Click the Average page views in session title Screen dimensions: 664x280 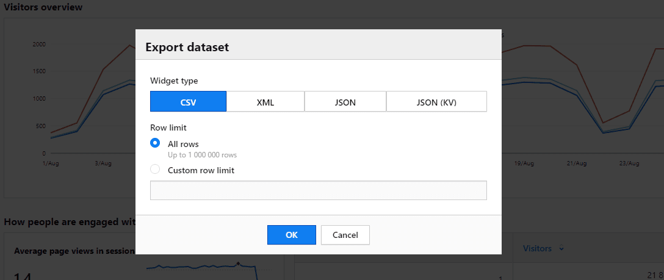coord(73,251)
